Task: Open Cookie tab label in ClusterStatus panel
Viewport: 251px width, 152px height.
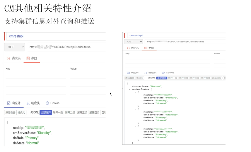Action: point(170,73)
